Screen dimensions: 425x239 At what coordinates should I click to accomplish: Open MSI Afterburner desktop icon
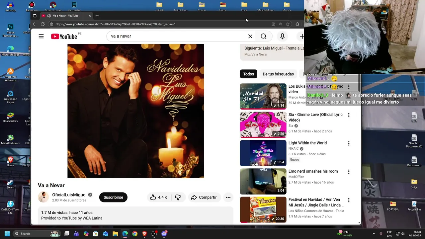point(10,139)
